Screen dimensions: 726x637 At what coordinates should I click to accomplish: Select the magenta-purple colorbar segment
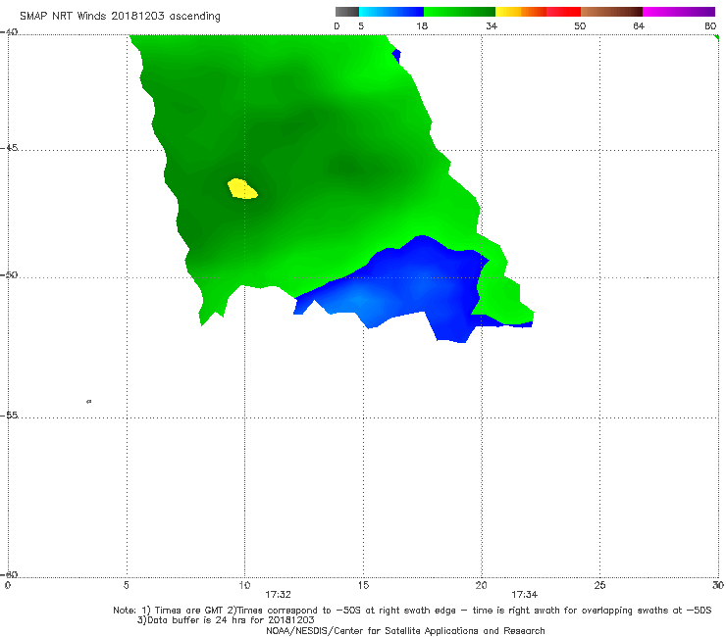click(679, 12)
